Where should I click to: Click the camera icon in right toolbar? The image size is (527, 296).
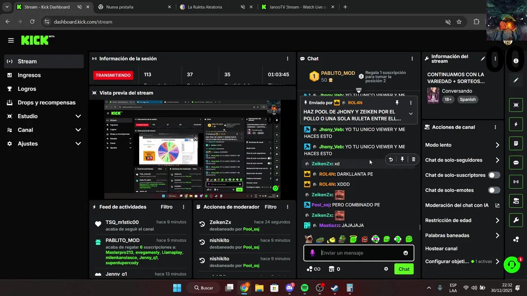coord(516,201)
